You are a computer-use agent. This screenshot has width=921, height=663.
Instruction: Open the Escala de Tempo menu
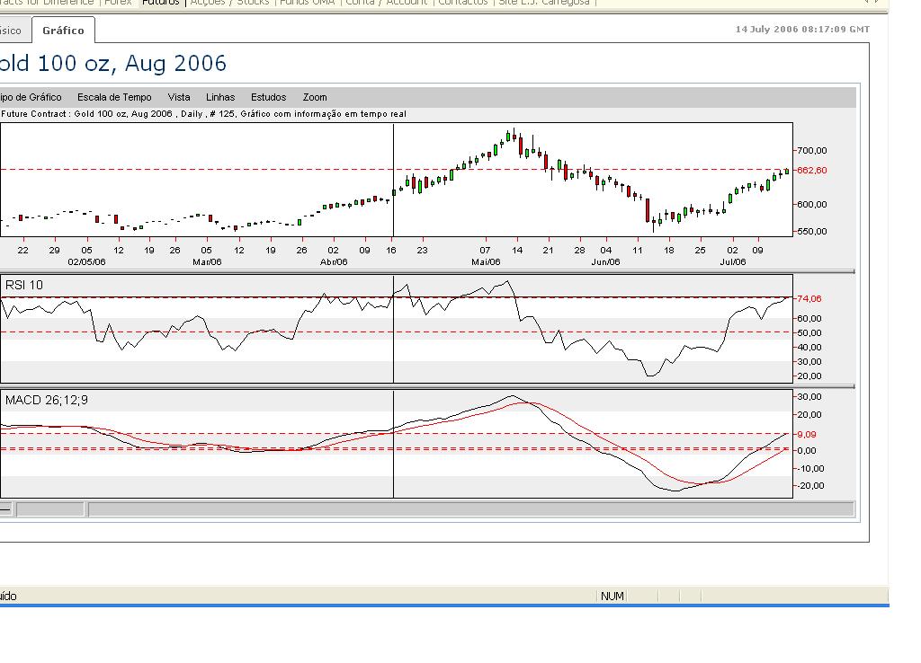pos(114,97)
